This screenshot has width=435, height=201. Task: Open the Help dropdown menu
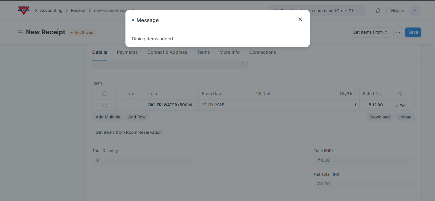point(397,11)
